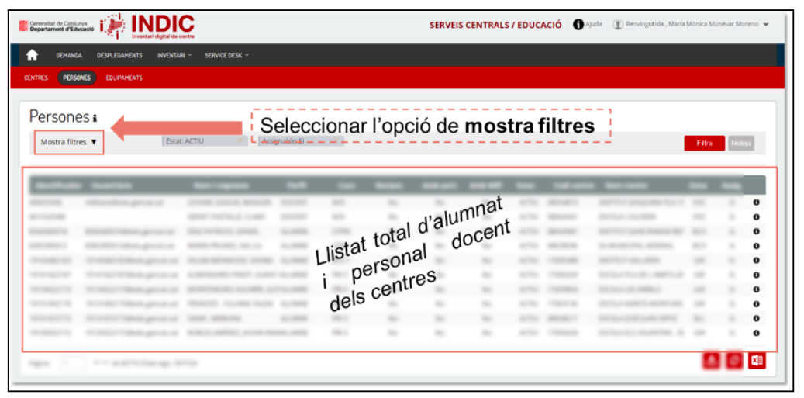Click the INDIC logo
This screenshot has height=398, width=804.
click(147, 26)
